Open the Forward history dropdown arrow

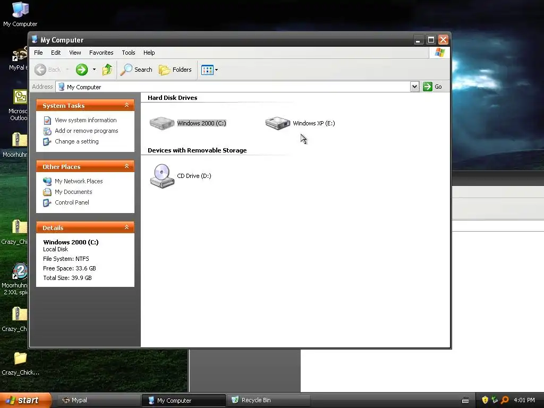point(94,70)
